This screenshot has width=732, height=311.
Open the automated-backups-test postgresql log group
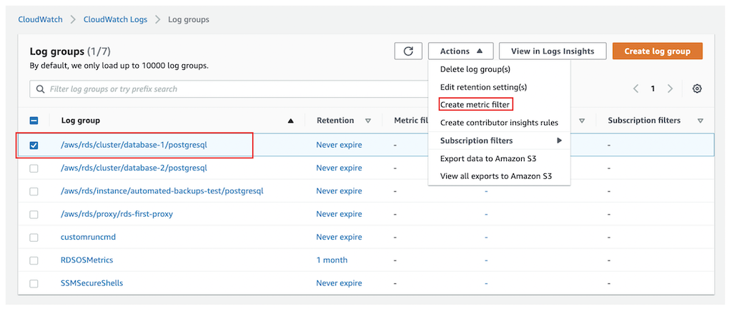[162, 191]
